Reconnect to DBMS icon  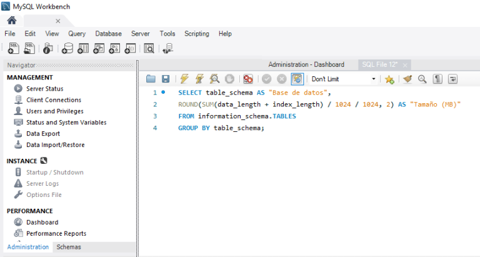(168, 48)
